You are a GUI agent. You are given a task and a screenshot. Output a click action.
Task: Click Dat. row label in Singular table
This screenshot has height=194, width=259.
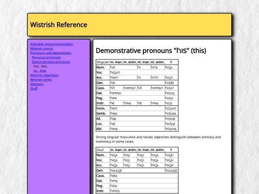pos(103,93)
